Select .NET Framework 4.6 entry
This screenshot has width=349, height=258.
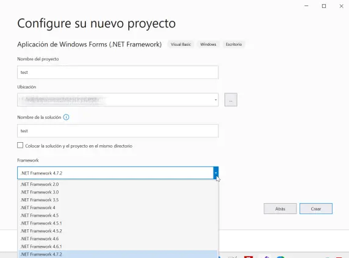[x=118, y=239]
